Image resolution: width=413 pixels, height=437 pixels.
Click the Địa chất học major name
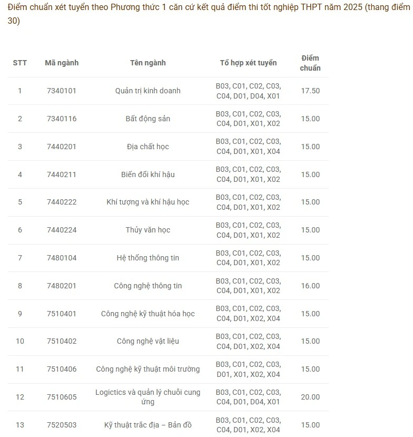(x=148, y=147)
